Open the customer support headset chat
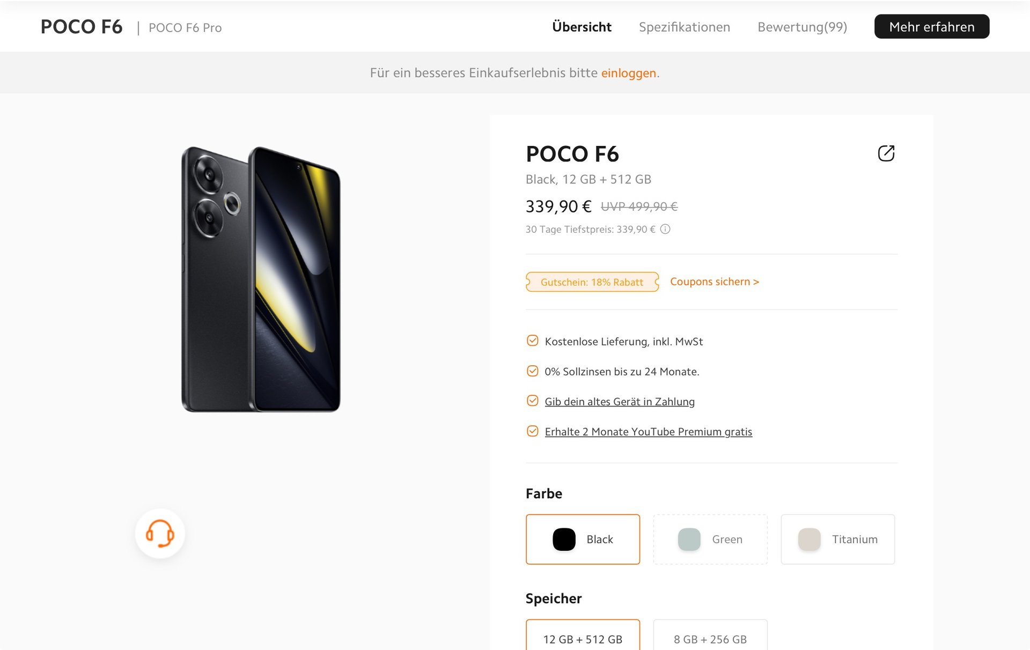1030x650 pixels. (x=160, y=534)
